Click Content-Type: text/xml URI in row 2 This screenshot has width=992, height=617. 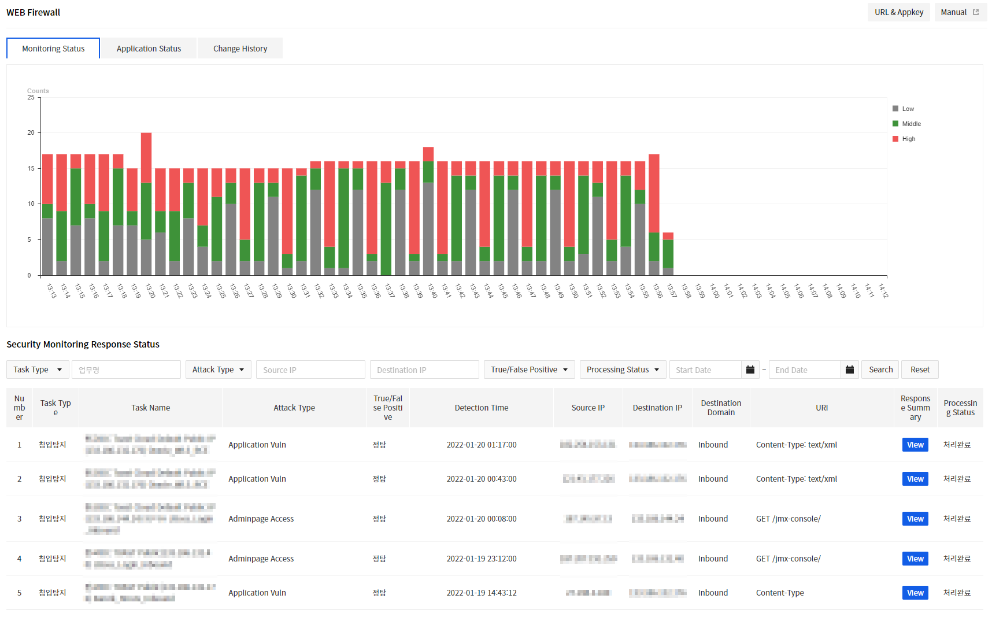click(796, 479)
